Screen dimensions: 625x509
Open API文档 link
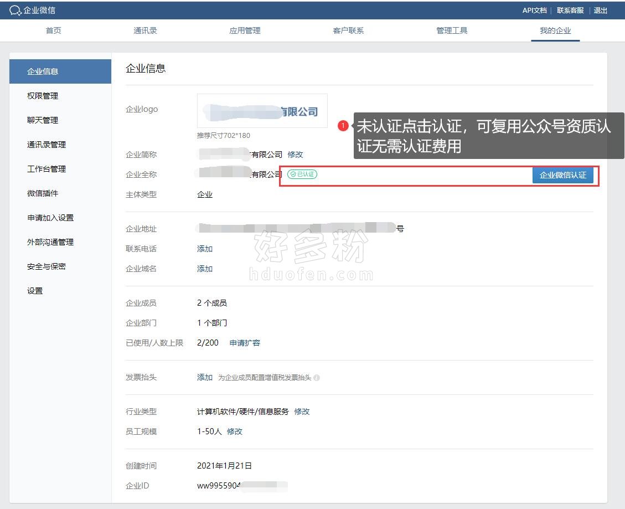[x=535, y=11]
